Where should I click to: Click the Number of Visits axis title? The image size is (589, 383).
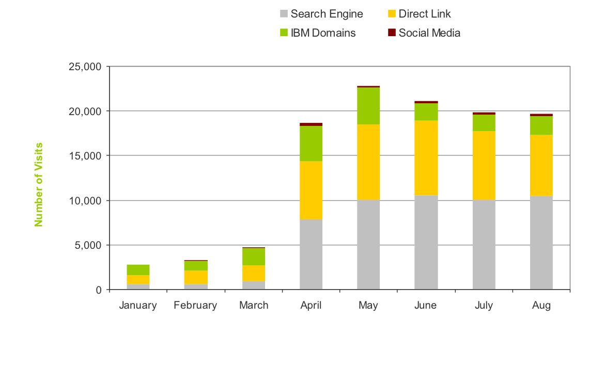[x=39, y=185]
